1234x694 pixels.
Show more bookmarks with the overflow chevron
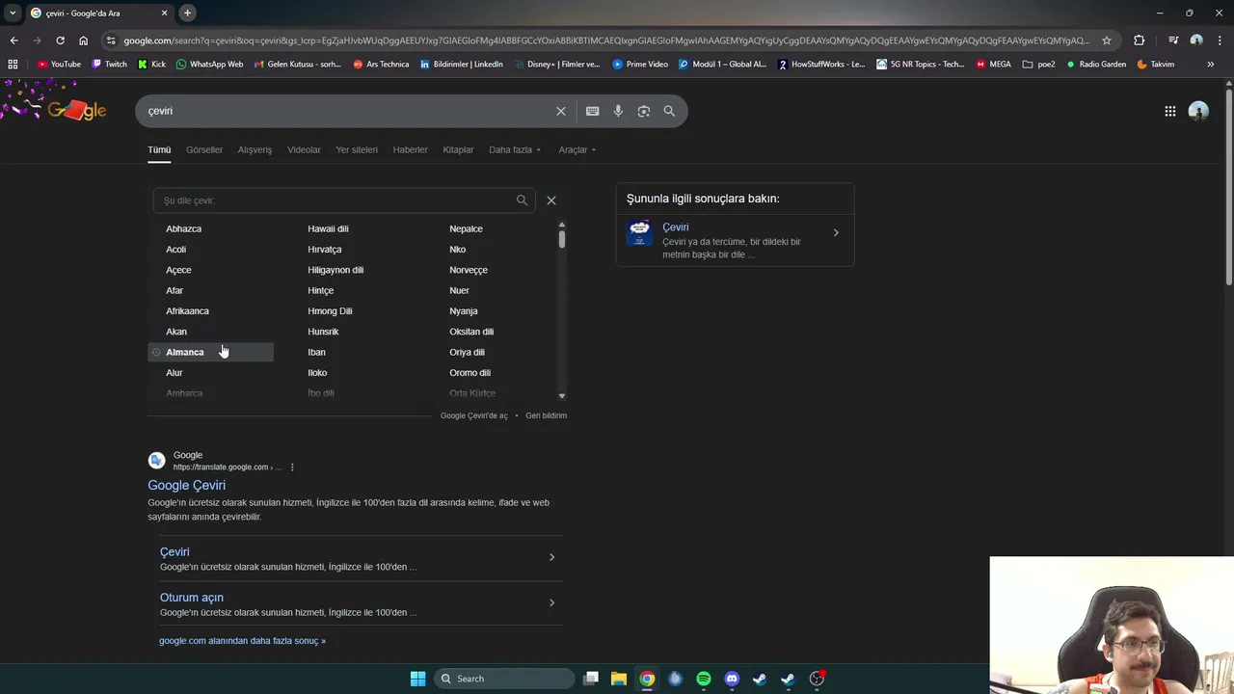tap(1211, 65)
